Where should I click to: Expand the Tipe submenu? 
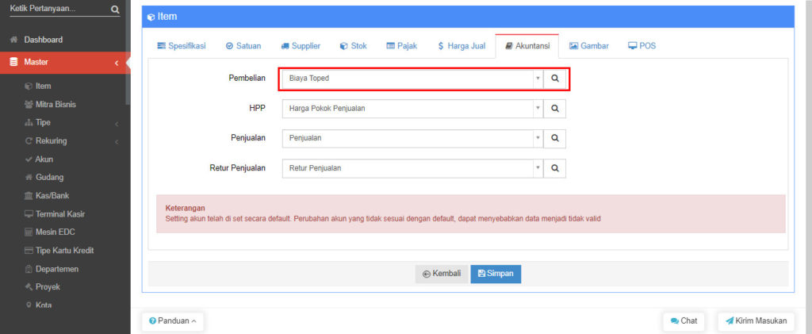click(x=116, y=123)
